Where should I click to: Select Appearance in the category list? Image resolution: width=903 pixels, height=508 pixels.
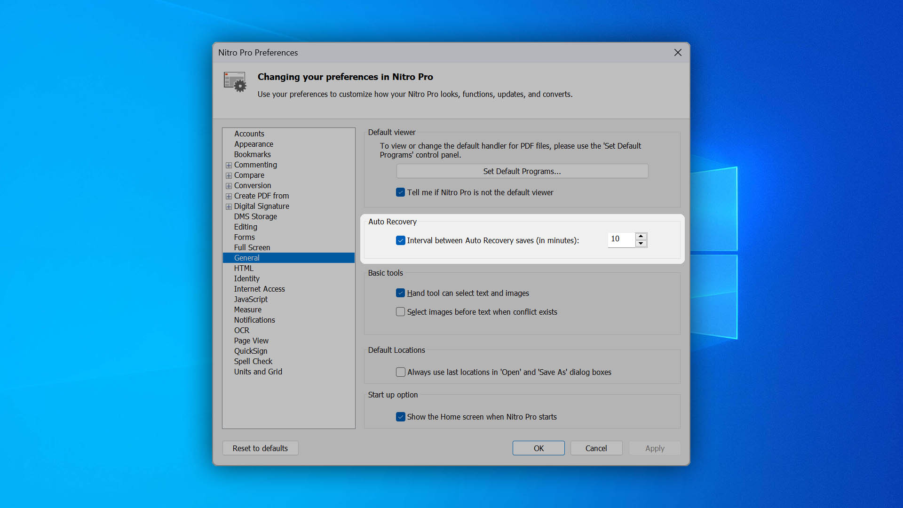click(253, 144)
